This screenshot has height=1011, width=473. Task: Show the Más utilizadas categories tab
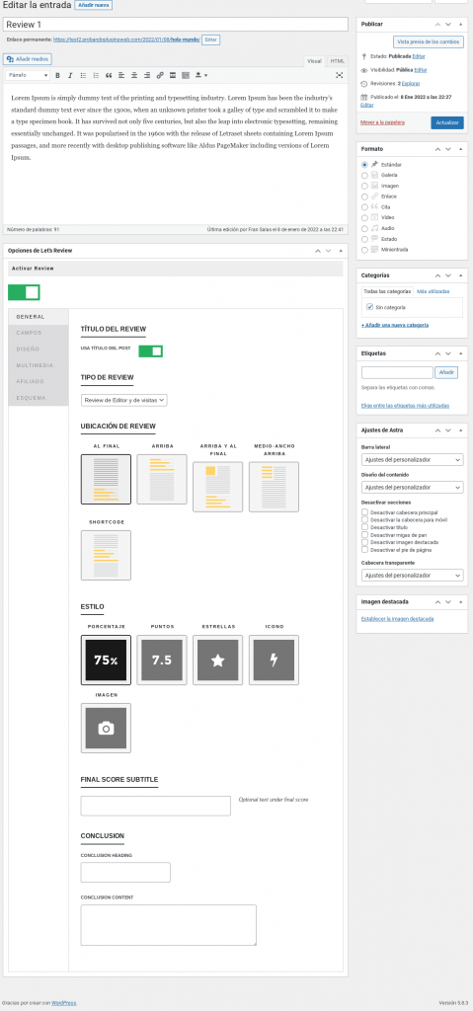coord(433,291)
